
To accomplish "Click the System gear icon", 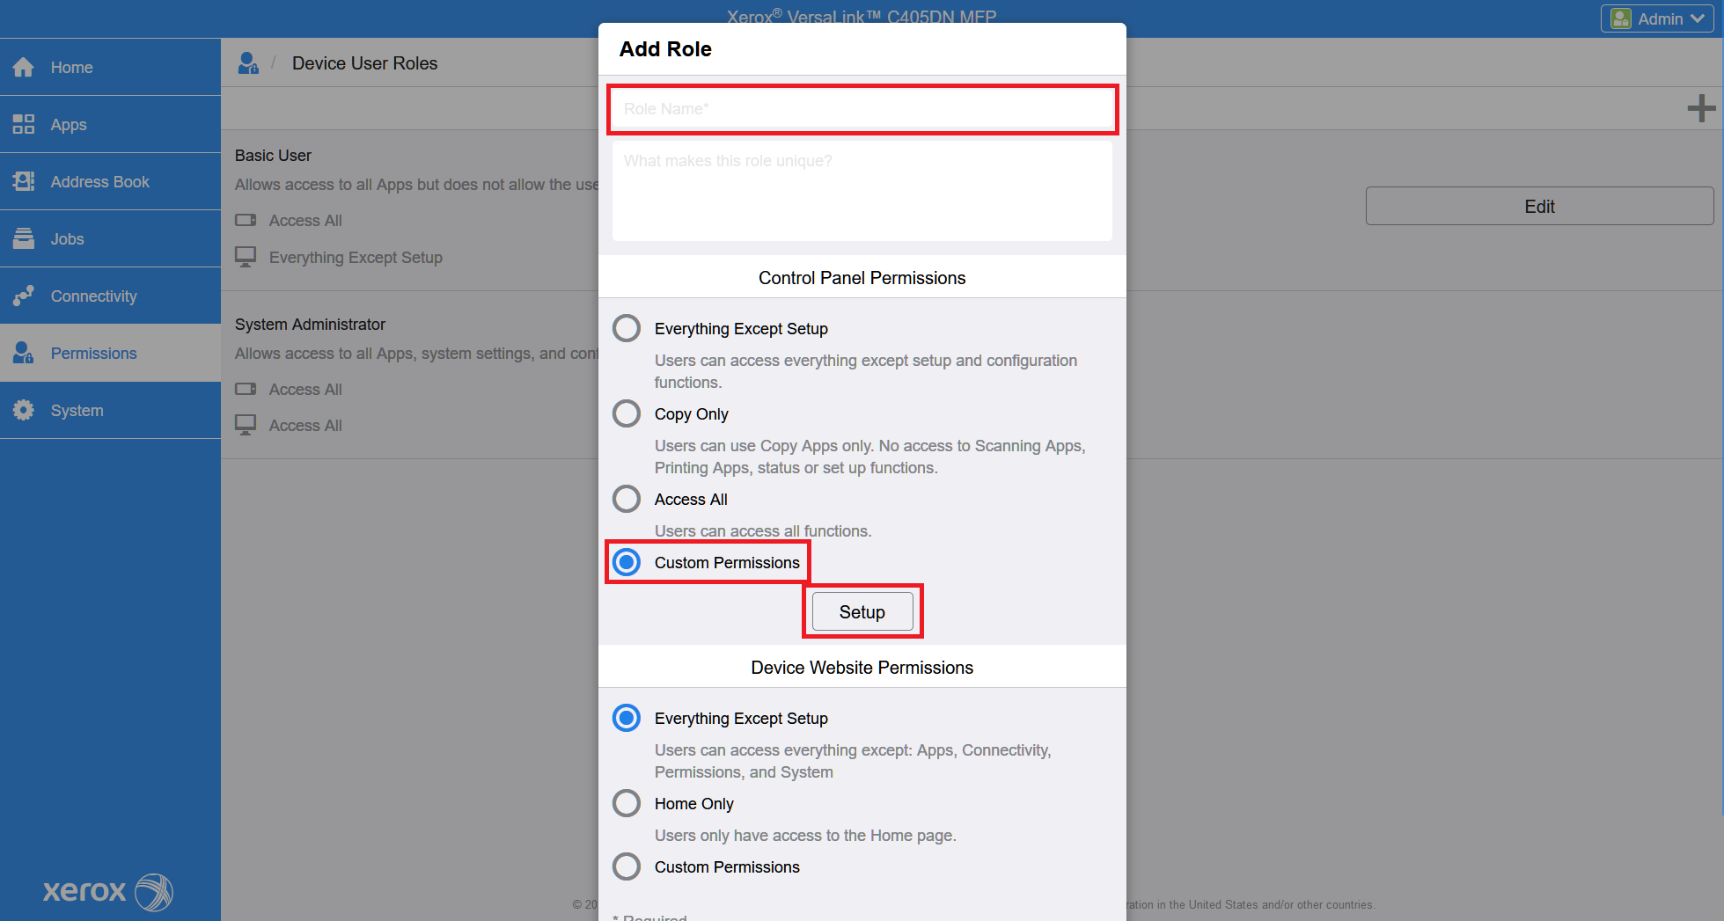I will [24, 411].
